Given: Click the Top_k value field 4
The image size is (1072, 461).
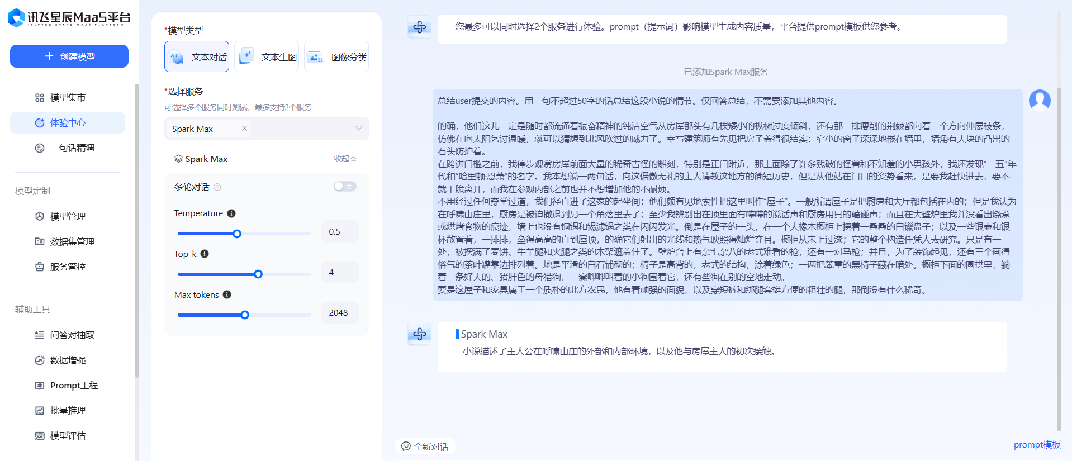Looking at the screenshot, I should [x=340, y=273].
